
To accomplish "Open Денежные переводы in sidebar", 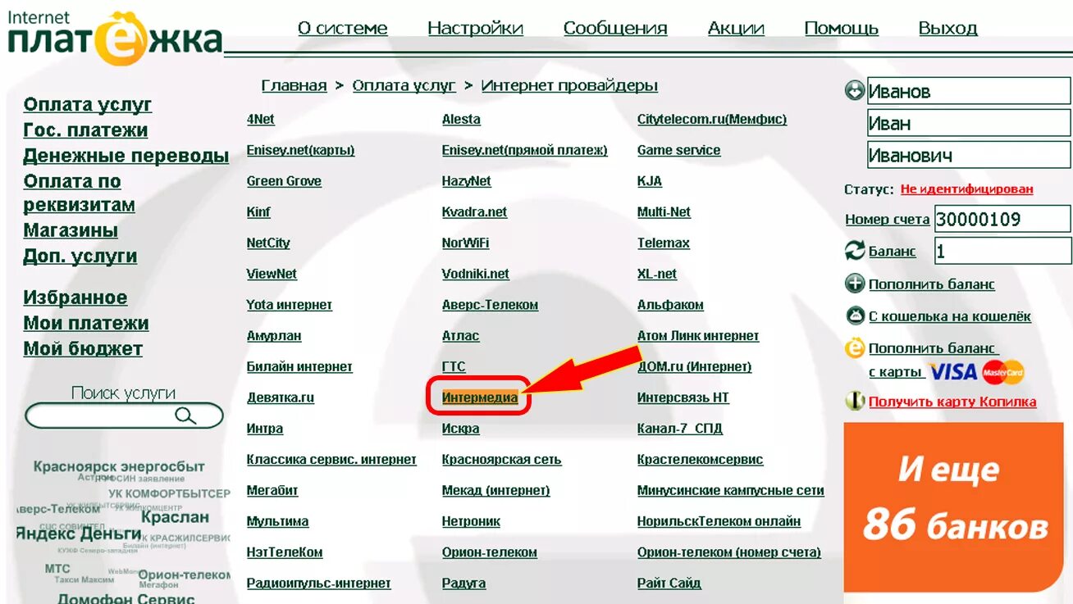I will click(126, 155).
